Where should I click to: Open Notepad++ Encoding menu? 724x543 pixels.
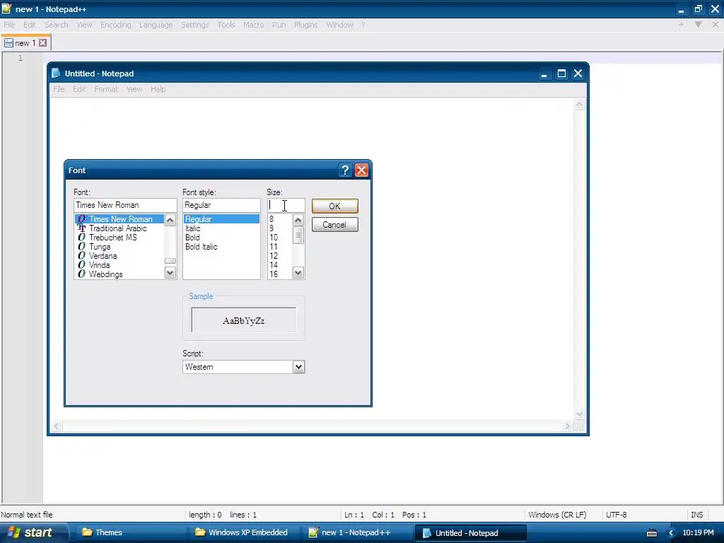coord(115,25)
